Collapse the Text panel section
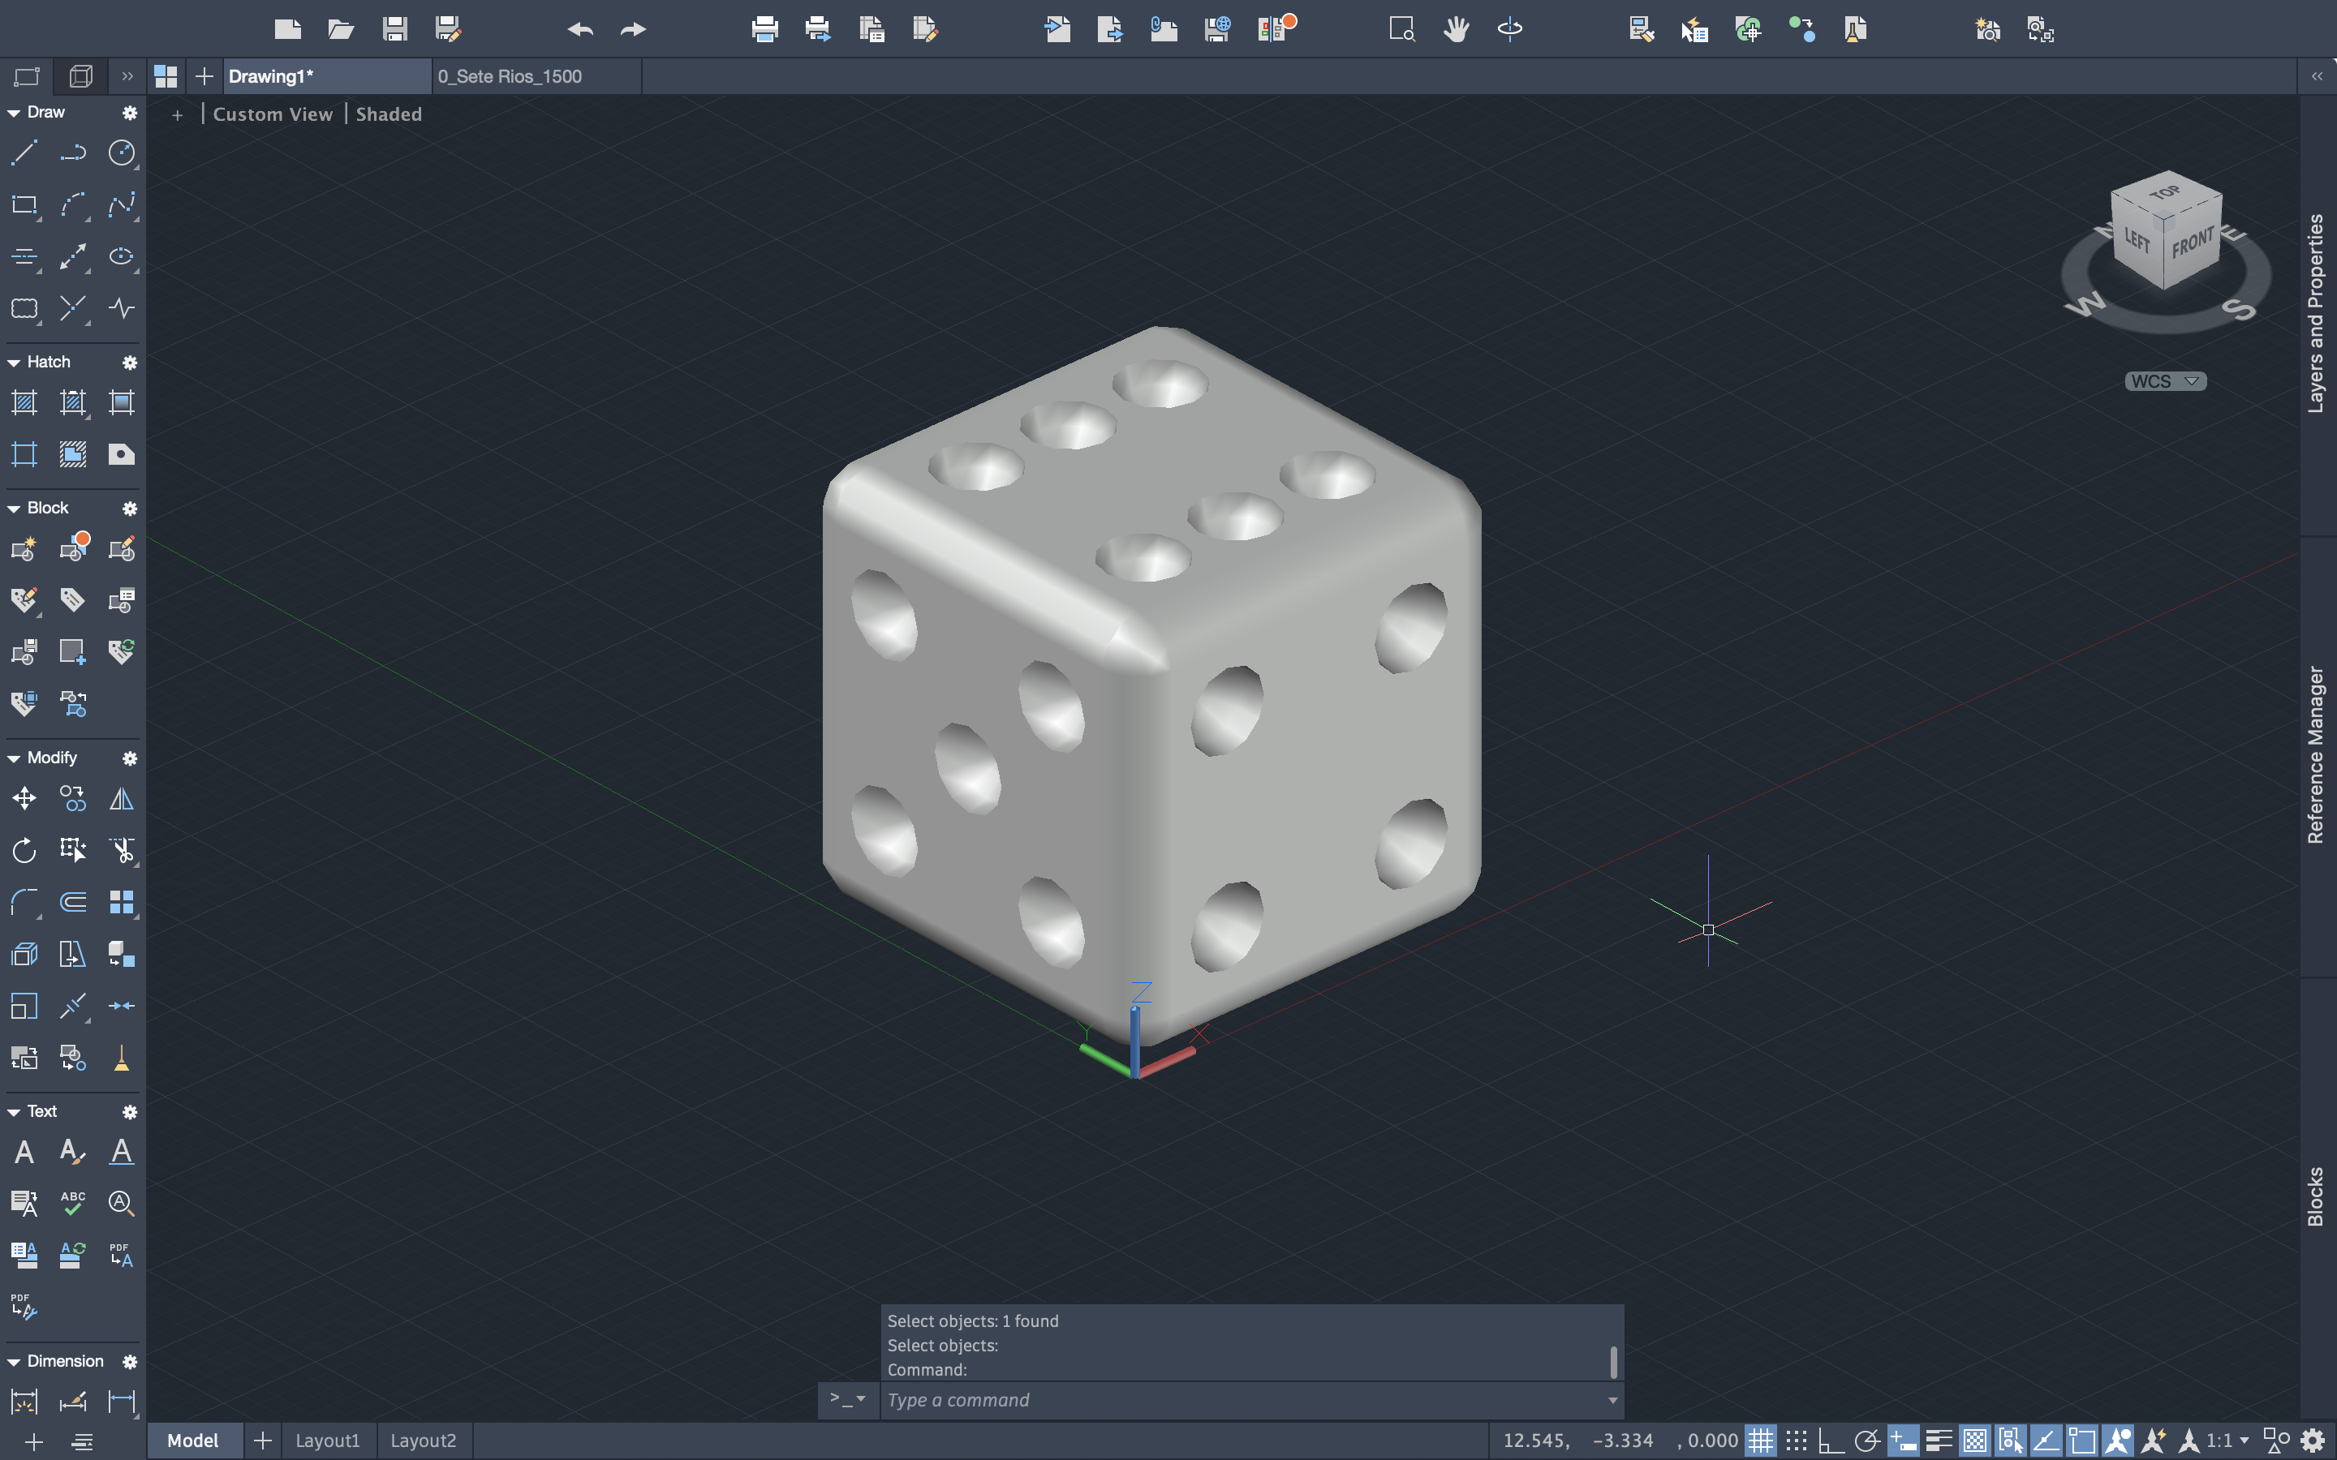Image resolution: width=2337 pixels, height=1460 pixels. pyautogui.click(x=14, y=1112)
